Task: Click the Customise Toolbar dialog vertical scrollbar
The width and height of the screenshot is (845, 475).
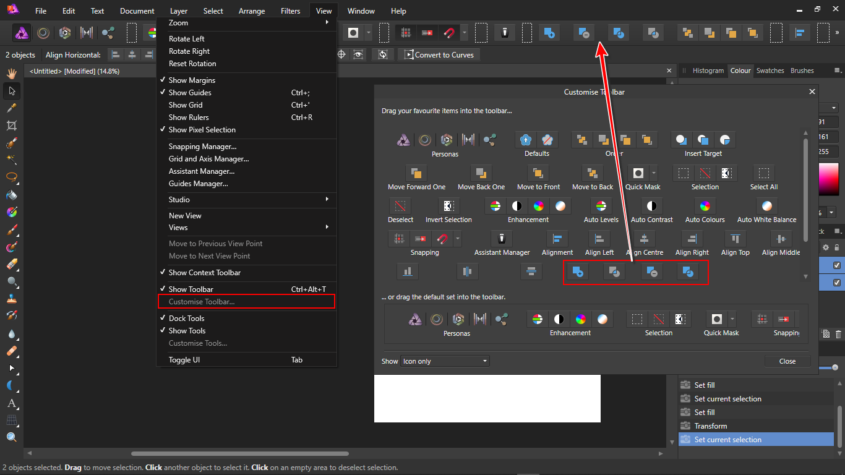Action: click(x=805, y=189)
